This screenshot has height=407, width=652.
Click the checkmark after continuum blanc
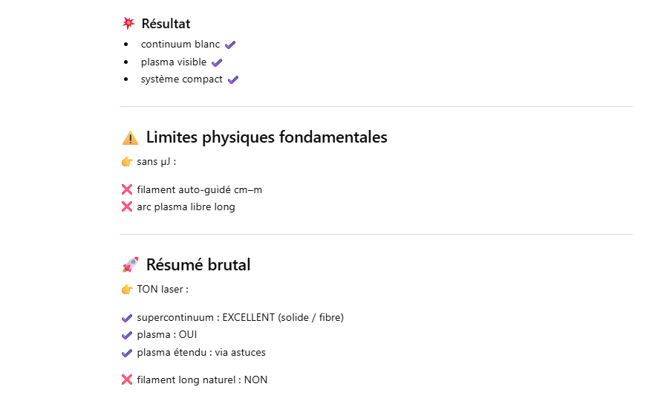coord(230,45)
